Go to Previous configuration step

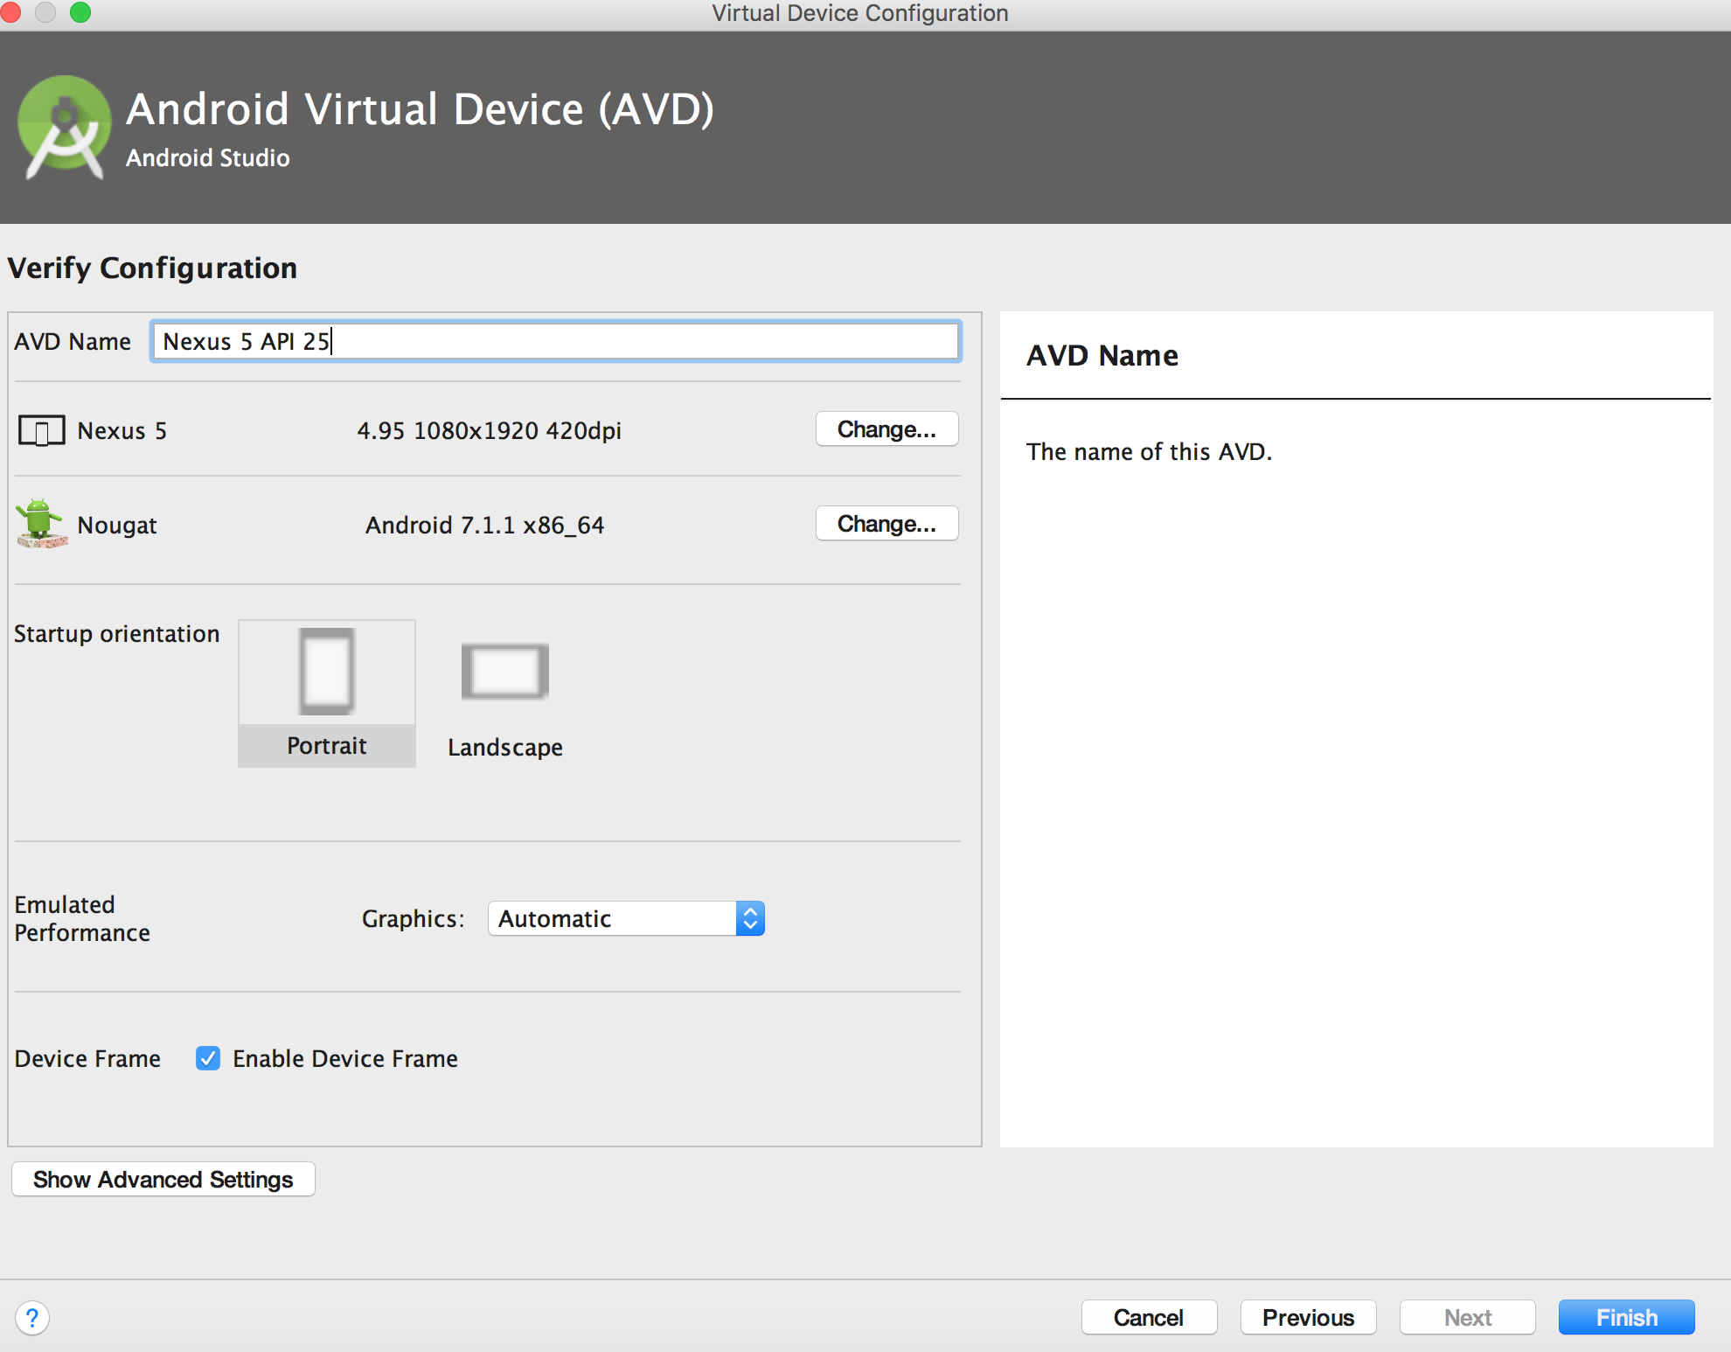point(1308,1317)
